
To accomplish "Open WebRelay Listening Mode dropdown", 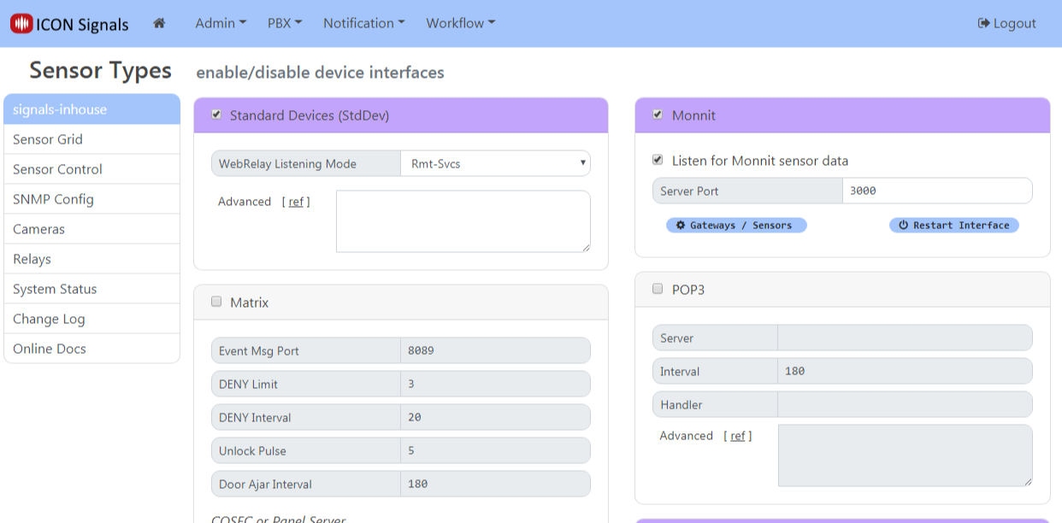I will [x=495, y=163].
